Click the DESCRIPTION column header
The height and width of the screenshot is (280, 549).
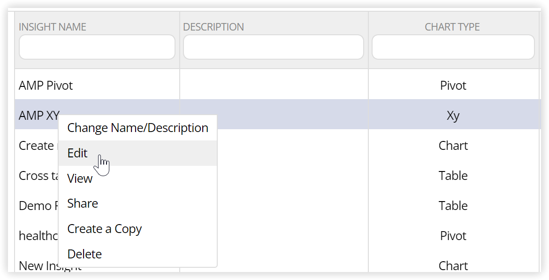[213, 27]
